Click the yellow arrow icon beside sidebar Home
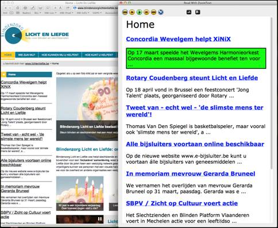 pyautogui.click(x=3, y=75)
